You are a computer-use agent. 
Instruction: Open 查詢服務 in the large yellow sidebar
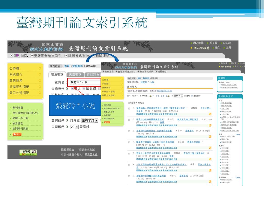[x=16, y=80]
